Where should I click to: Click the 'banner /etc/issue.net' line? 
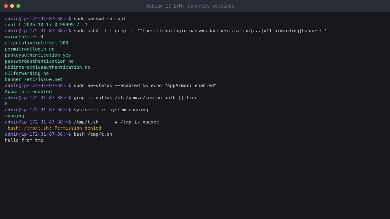(34, 79)
